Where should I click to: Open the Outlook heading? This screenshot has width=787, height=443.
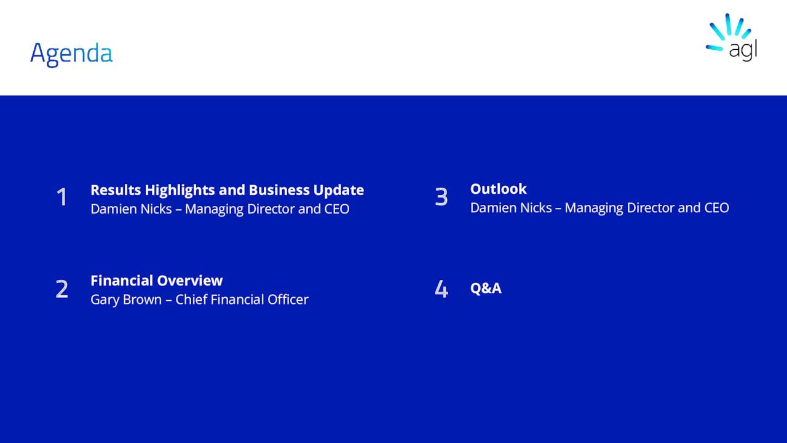point(498,189)
